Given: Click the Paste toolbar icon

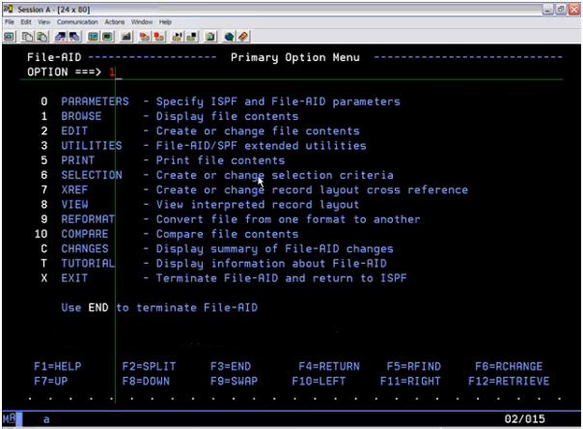Looking at the screenshot, I should 42,37.
